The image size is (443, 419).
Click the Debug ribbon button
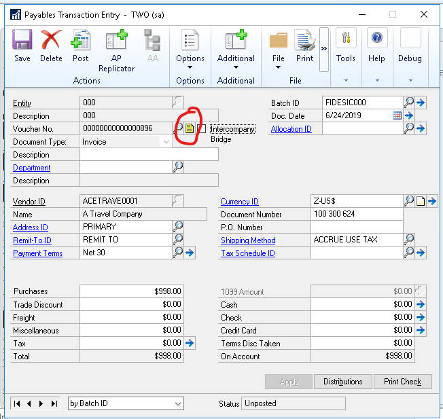[x=410, y=45]
